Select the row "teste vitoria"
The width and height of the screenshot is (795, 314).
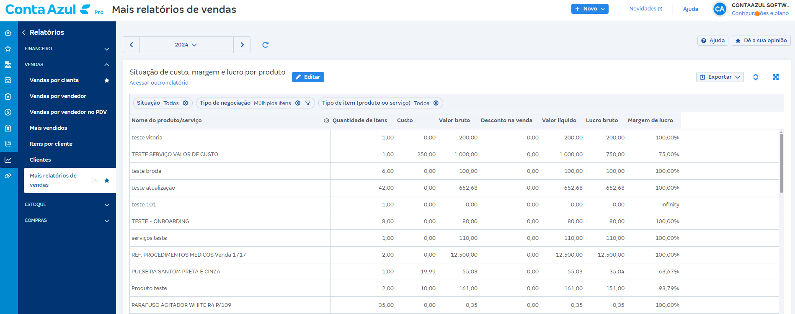(454, 138)
